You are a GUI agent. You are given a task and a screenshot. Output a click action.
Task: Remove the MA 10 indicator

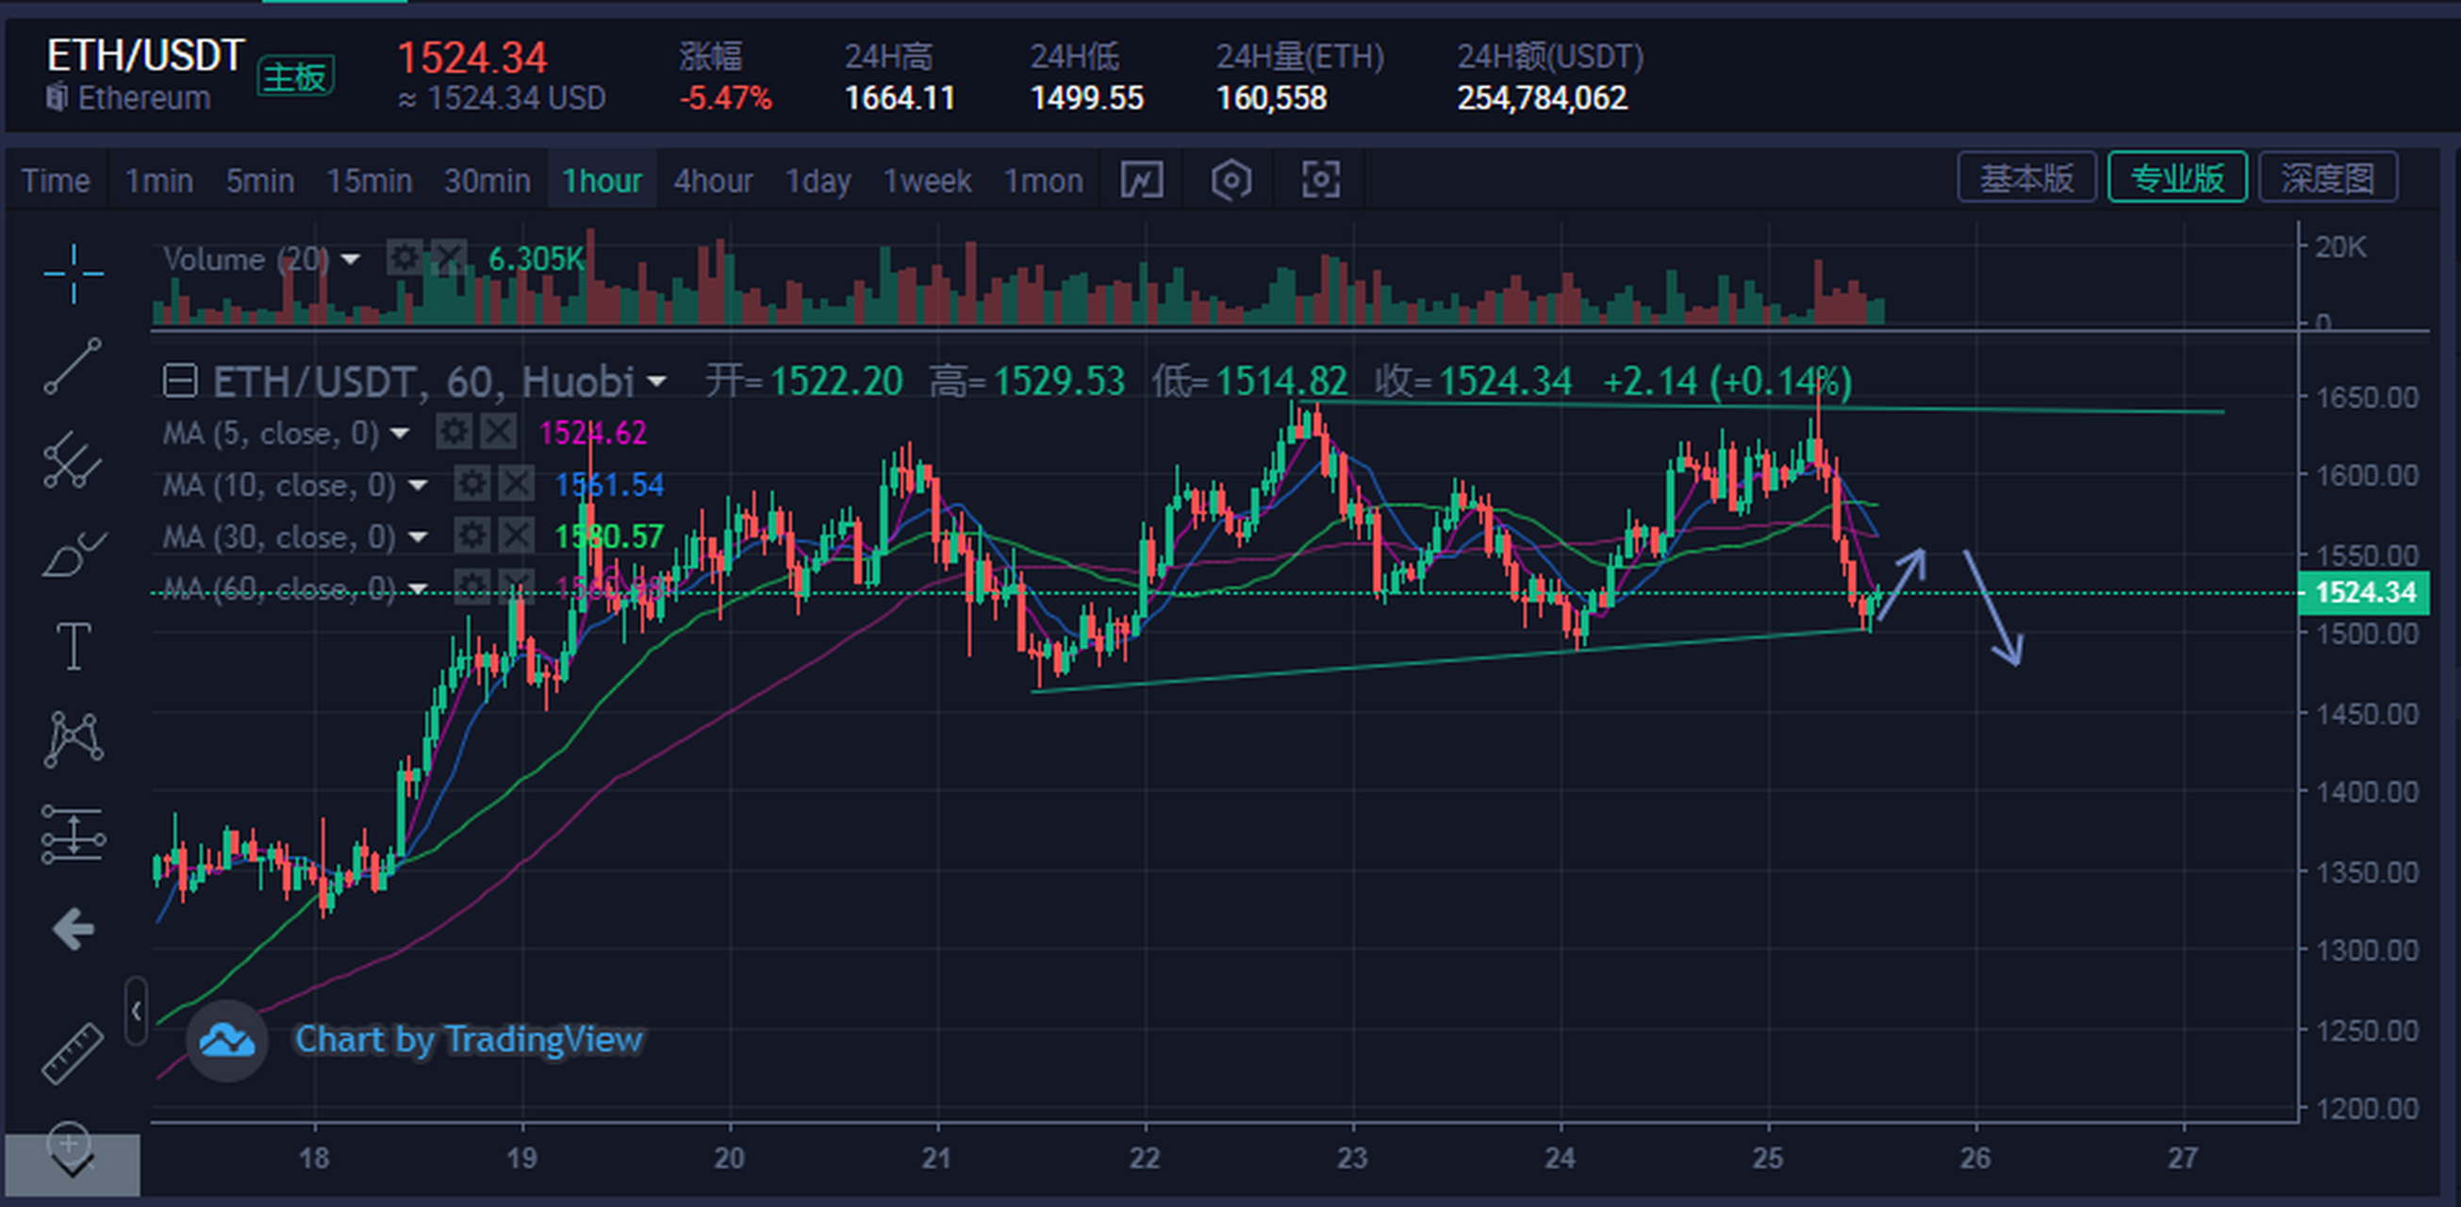tap(516, 484)
